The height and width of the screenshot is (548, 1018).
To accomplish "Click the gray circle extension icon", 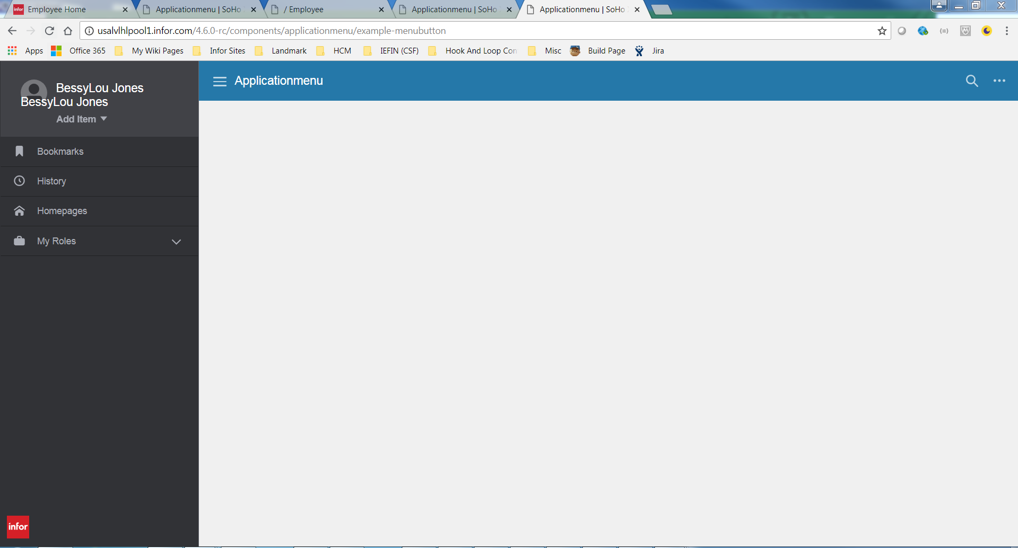I will [902, 31].
